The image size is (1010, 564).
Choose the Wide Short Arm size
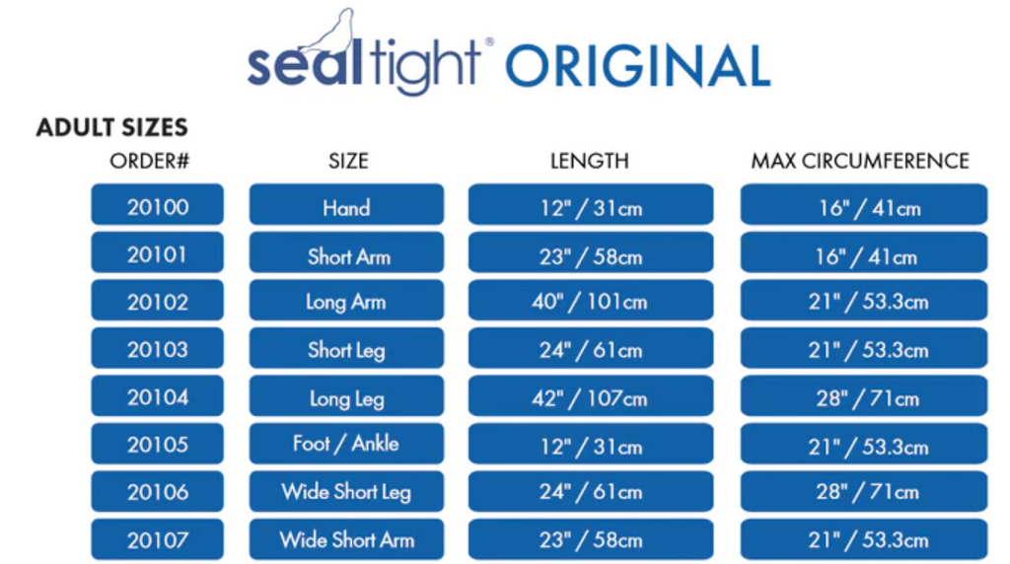point(346,540)
